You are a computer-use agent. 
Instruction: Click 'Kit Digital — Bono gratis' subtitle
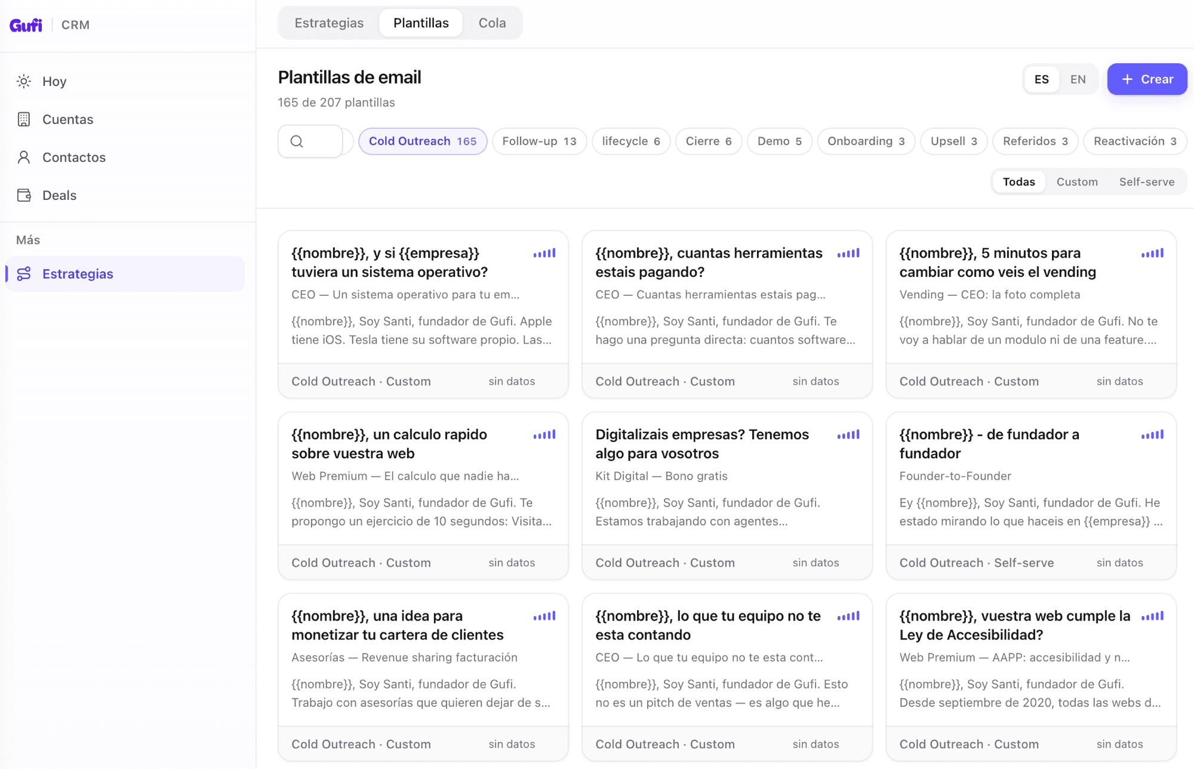click(x=661, y=476)
